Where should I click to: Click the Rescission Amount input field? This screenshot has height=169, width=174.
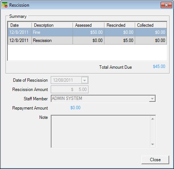point(70,90)
